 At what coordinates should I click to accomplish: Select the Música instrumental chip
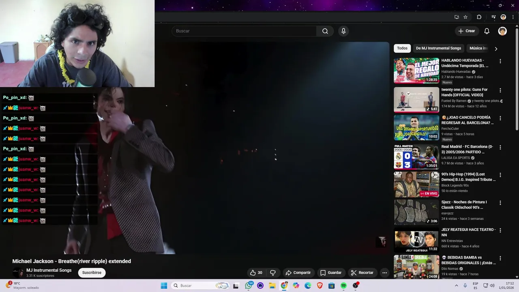(x=478, y=48)
